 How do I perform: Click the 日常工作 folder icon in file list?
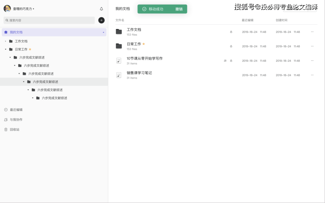pos(119,46)
